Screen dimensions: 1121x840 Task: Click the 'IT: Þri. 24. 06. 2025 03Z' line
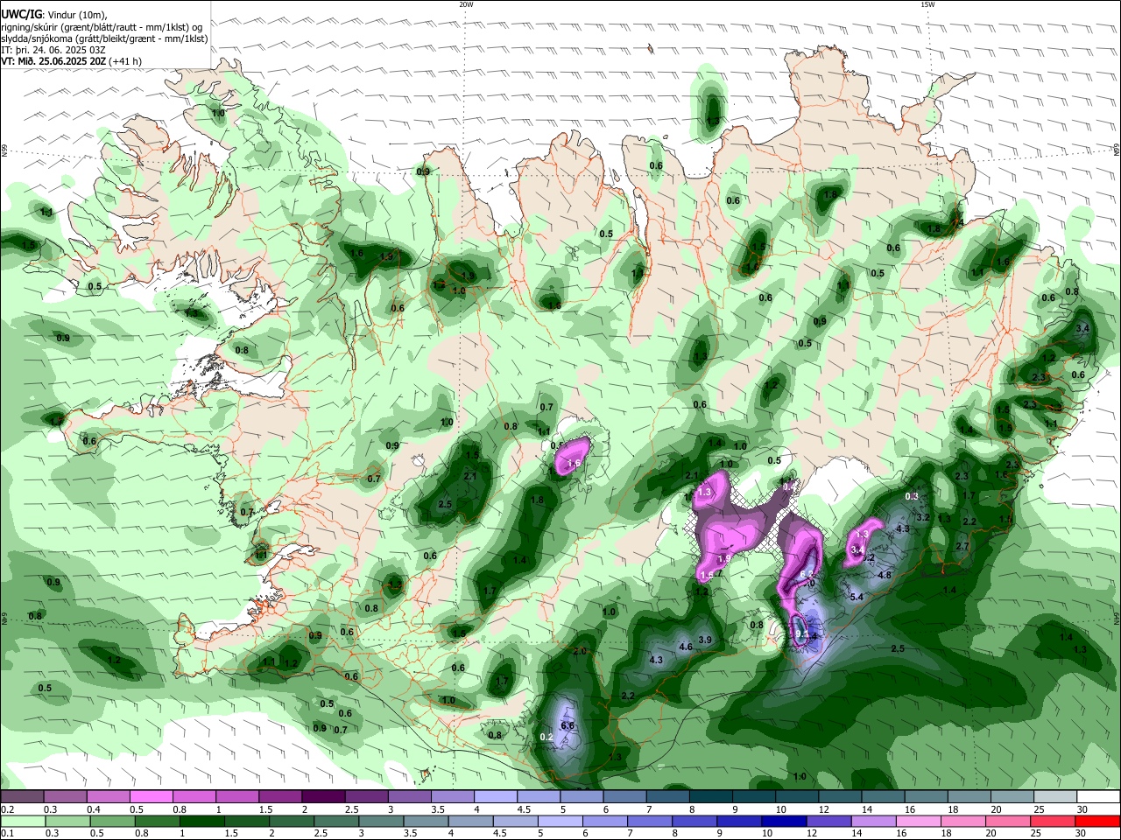[x=53, y=50]
